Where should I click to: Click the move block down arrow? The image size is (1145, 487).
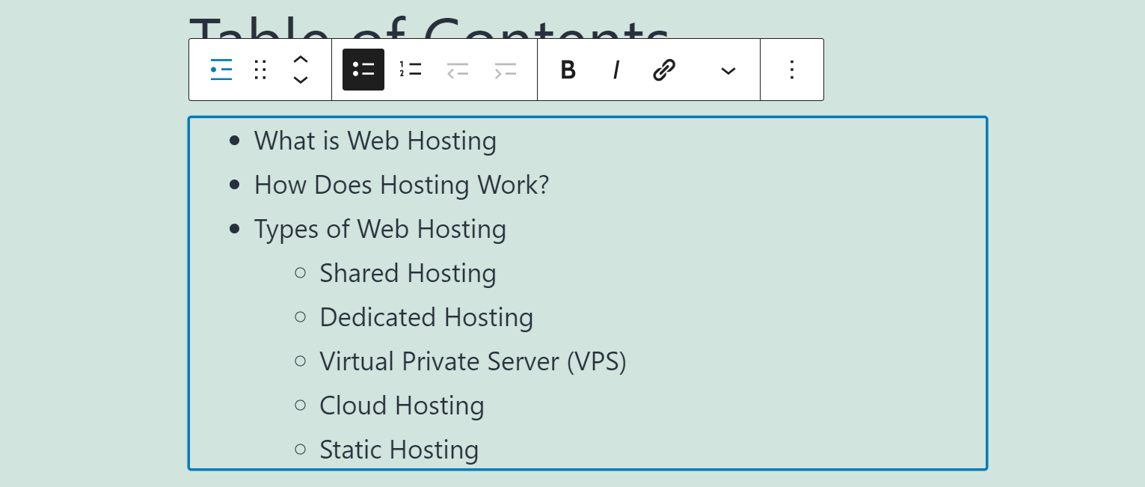click(x=301, y=80)
